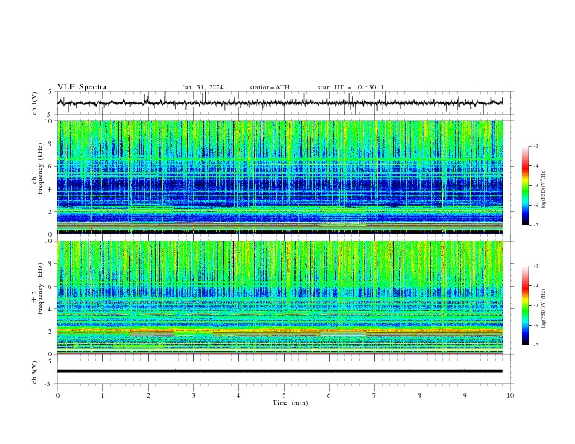The height and width of the screenshot is (444, 575).
Task: Click the ch.1 spectrogram color scale bar
Action: click(526, 185)
